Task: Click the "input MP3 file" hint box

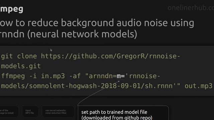Action: (x=30, y=112)
